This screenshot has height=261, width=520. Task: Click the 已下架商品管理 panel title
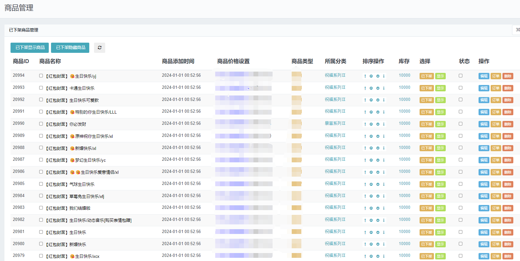(x=24, y=30)
